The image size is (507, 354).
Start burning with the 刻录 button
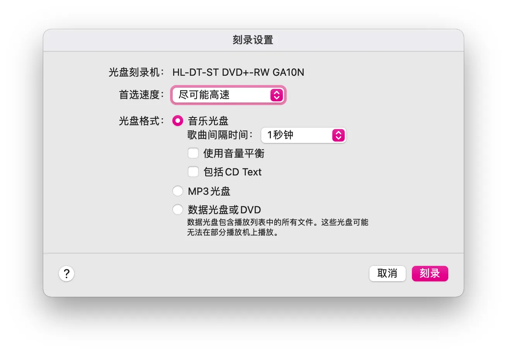pyautogui.click(x=430, y=274)
